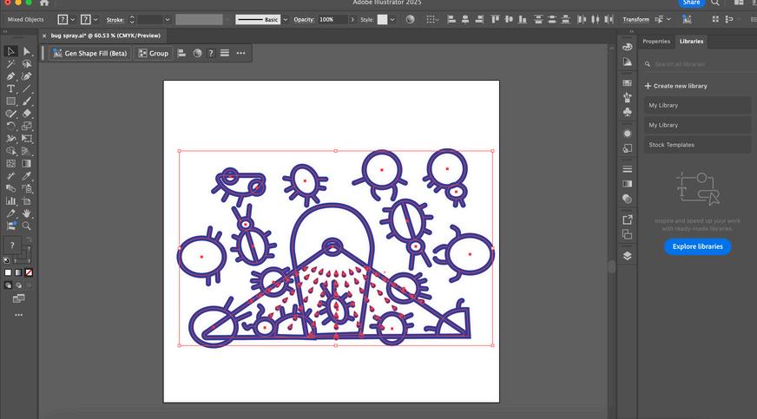Click the Style color swatch
Image resolution: width=757 pixels, height=419 pixels.
click(382, 19)
